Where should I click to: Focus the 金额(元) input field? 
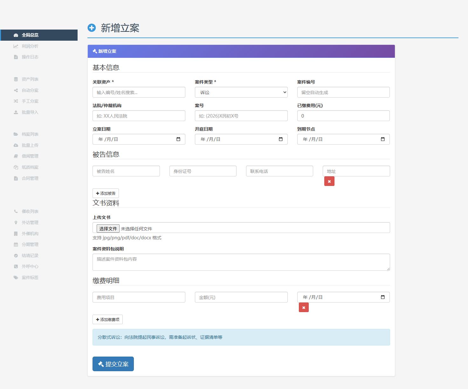(241, 297)
